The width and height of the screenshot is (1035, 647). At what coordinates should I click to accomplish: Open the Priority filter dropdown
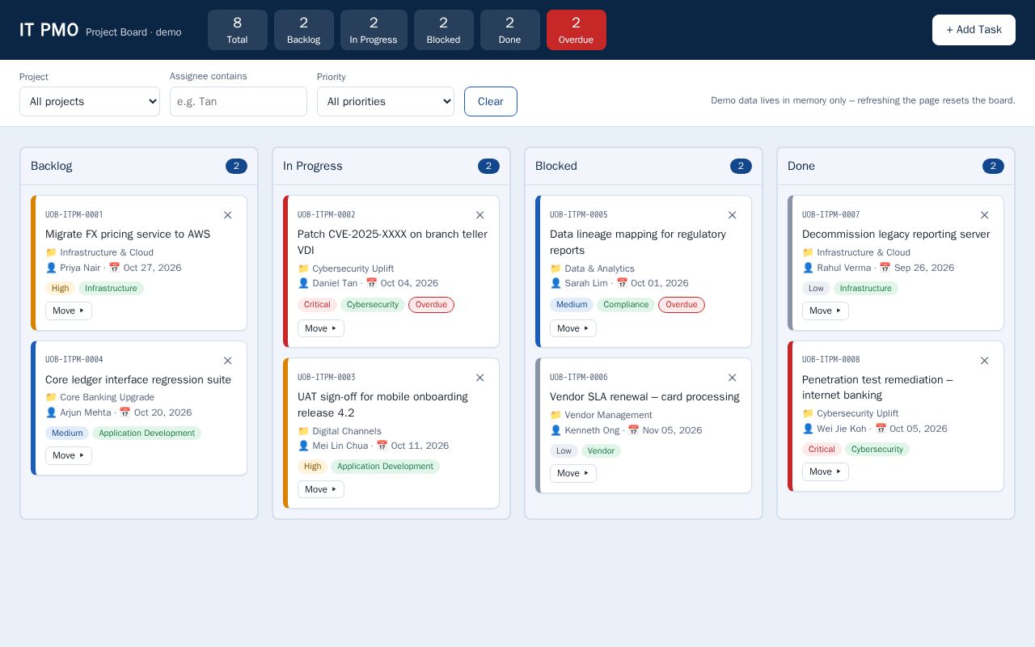pyautogui.click(x=386, y=101)
